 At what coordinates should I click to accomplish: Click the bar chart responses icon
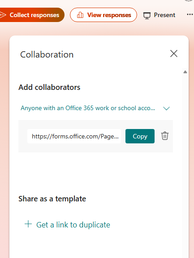tap(80, 15)
